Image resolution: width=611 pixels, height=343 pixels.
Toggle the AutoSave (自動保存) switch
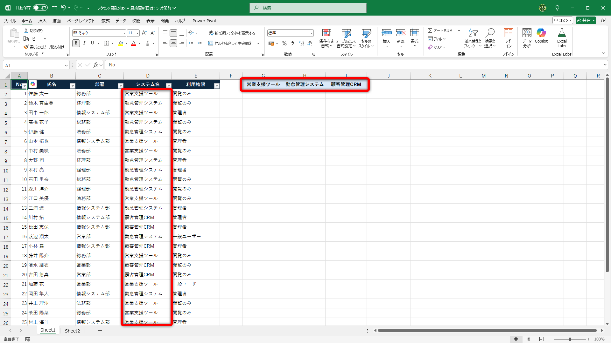pos(40,8)
